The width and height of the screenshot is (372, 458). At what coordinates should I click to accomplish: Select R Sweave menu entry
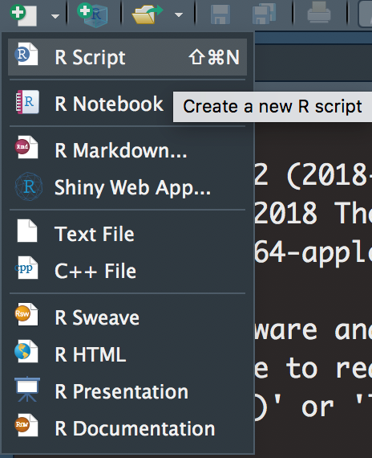[x=127, y=317]
